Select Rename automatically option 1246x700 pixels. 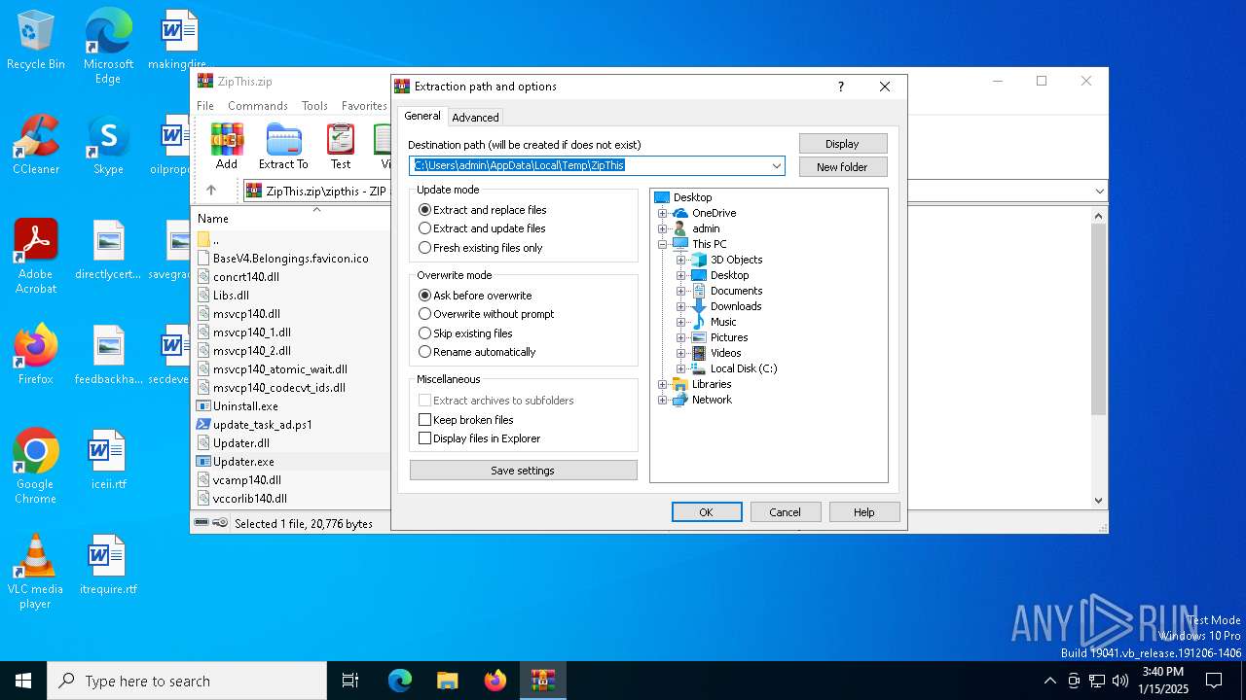pos(477,352)
